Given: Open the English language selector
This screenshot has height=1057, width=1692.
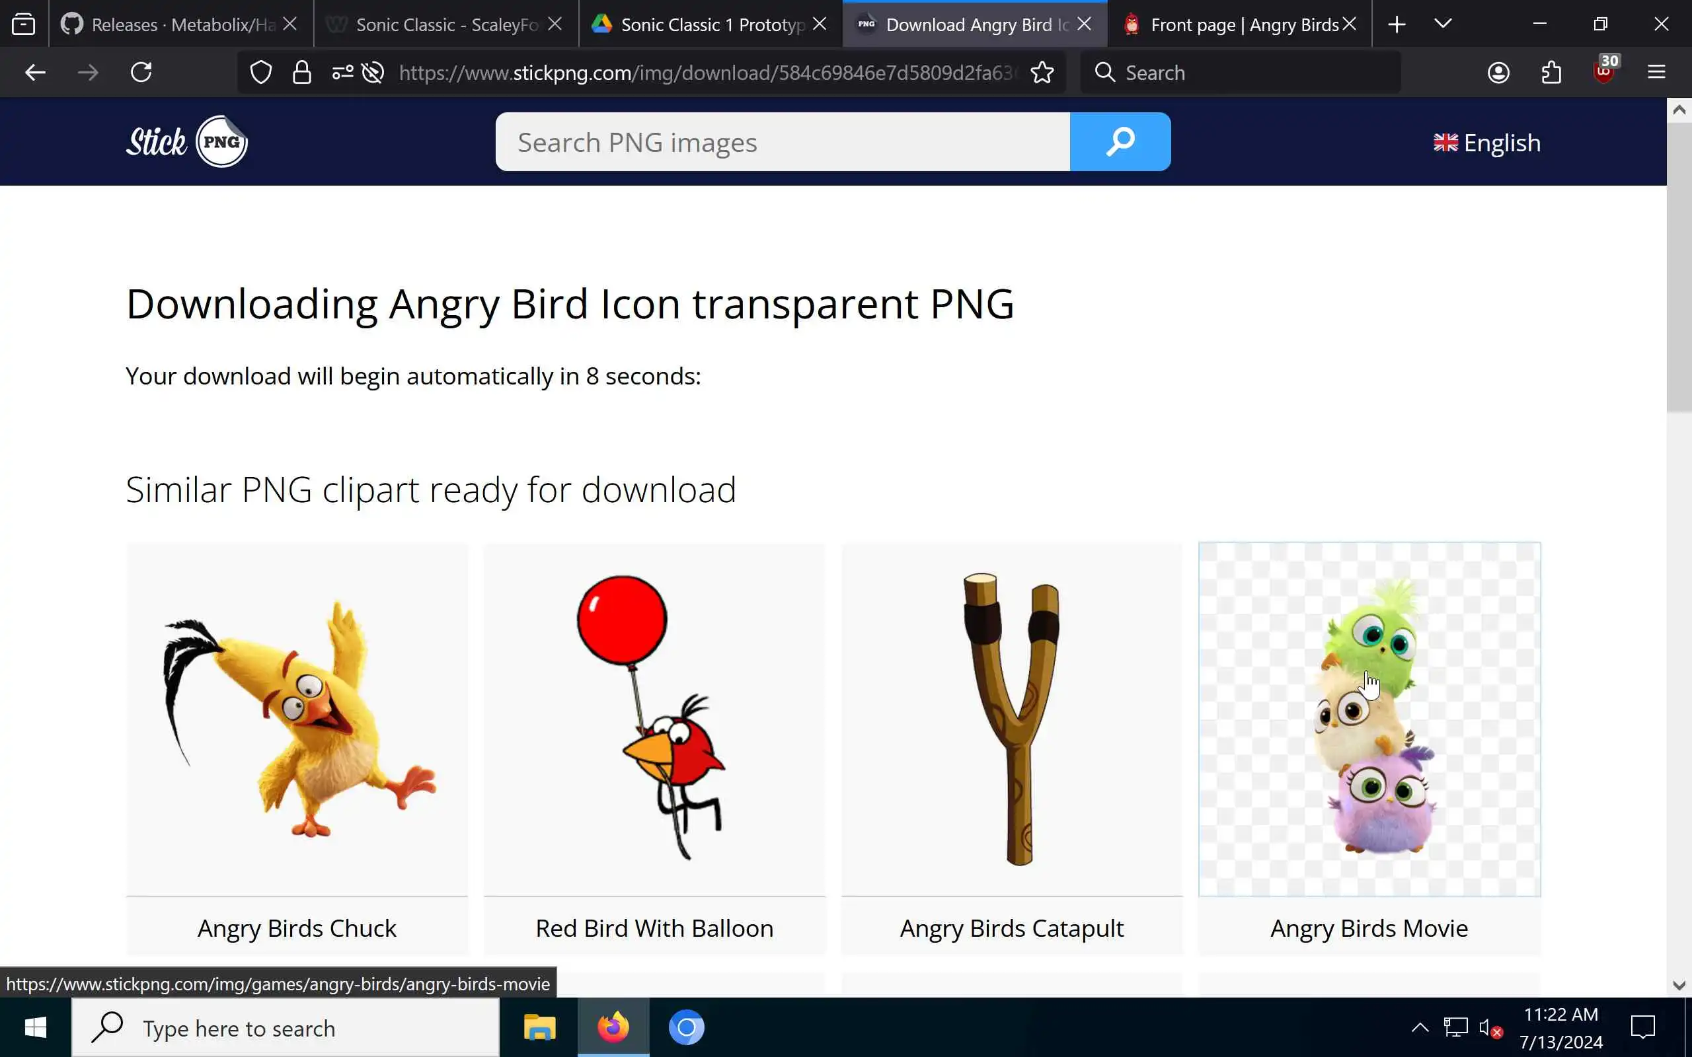Looking at the screenshot, I should click(x=1486, y=143).
